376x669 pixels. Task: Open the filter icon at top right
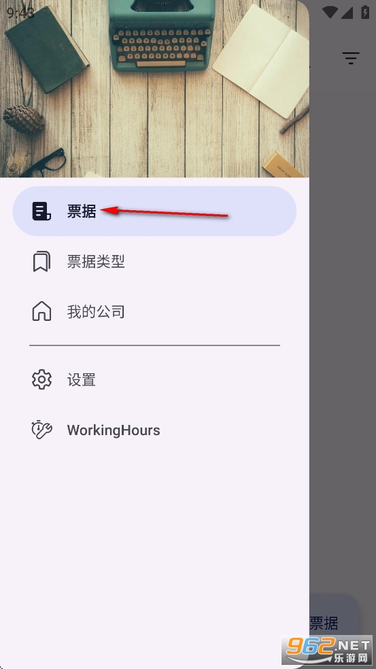click(351, 58)
